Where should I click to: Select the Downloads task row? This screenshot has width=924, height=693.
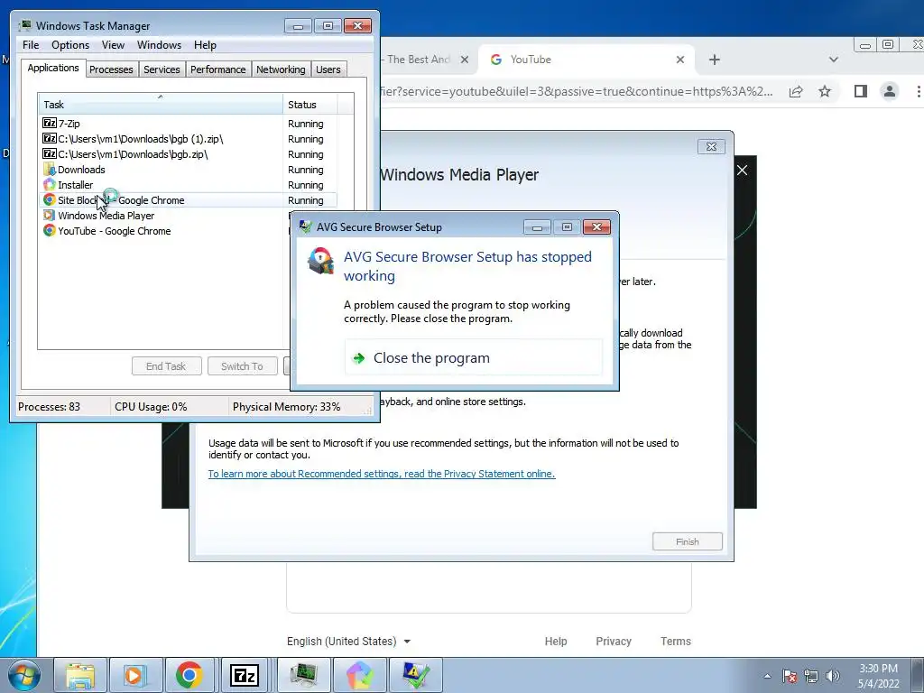[x=188, y=169]
